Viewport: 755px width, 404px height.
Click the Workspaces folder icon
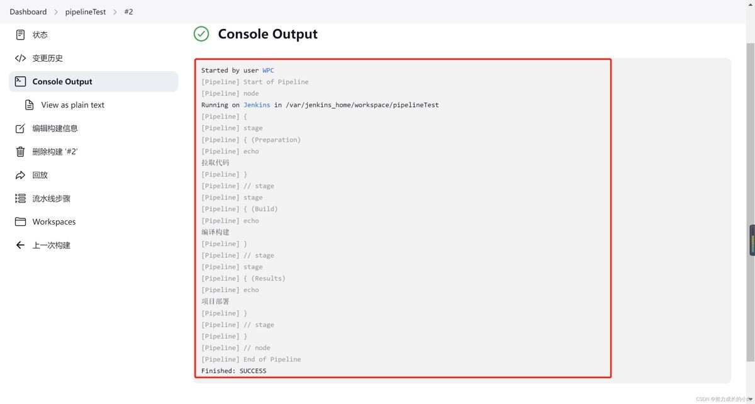tap(21, 222)
